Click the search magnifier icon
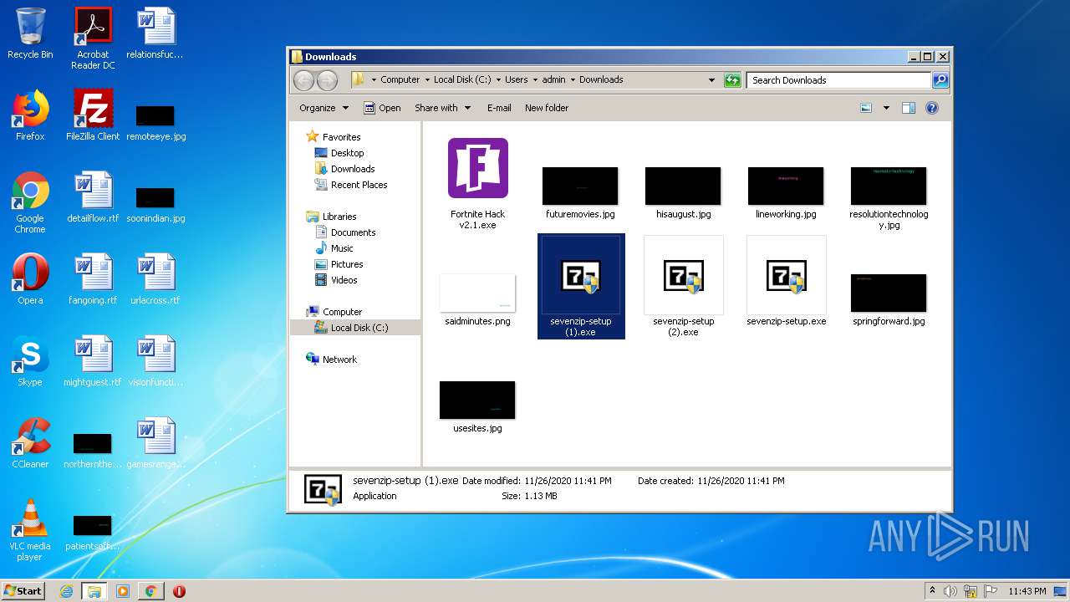 (x=940, y=80)
